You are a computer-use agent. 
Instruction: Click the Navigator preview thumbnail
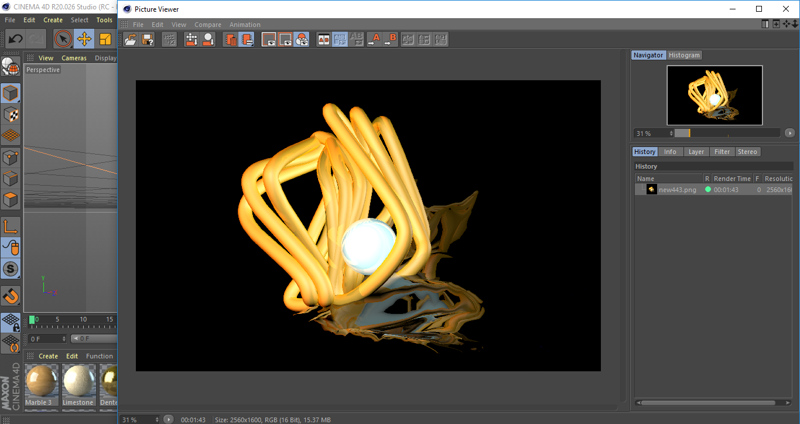tap(714, 95)
